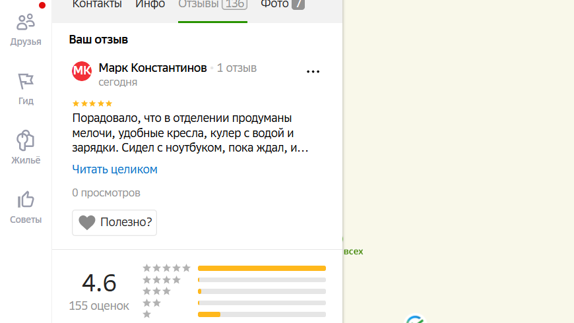Image resolution: width=574 pixels, height=323 pixels.
Task: Mark the review as useful with Полезно?
Action: click(115, 222)
